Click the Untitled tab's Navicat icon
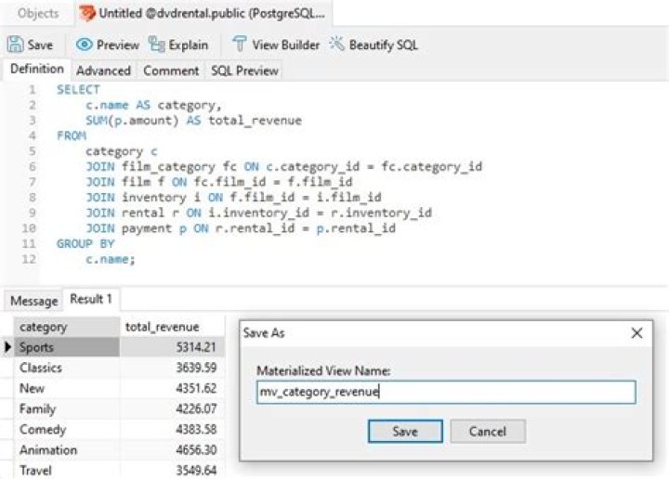Viewport: 669px width, 479px height. click(x=87, y=13)
